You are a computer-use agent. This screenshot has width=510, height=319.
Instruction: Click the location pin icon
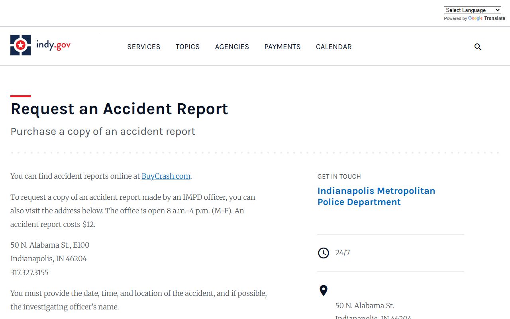pos(324,290)
